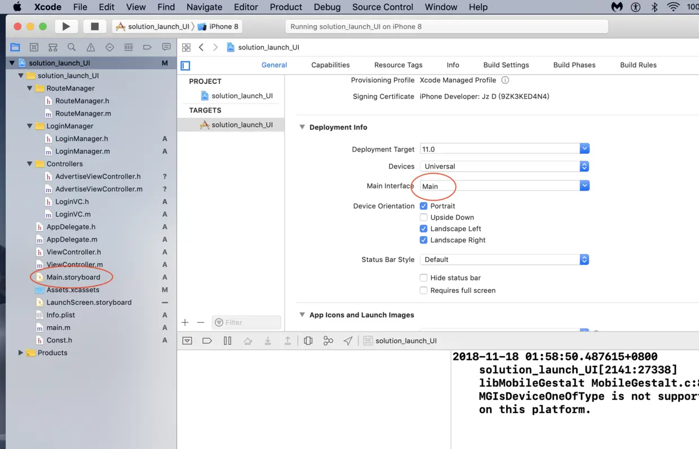The width and height of the screenshot is (699, 449).
Task: Step out in the debugger
Action: click(x=287, y=341)
